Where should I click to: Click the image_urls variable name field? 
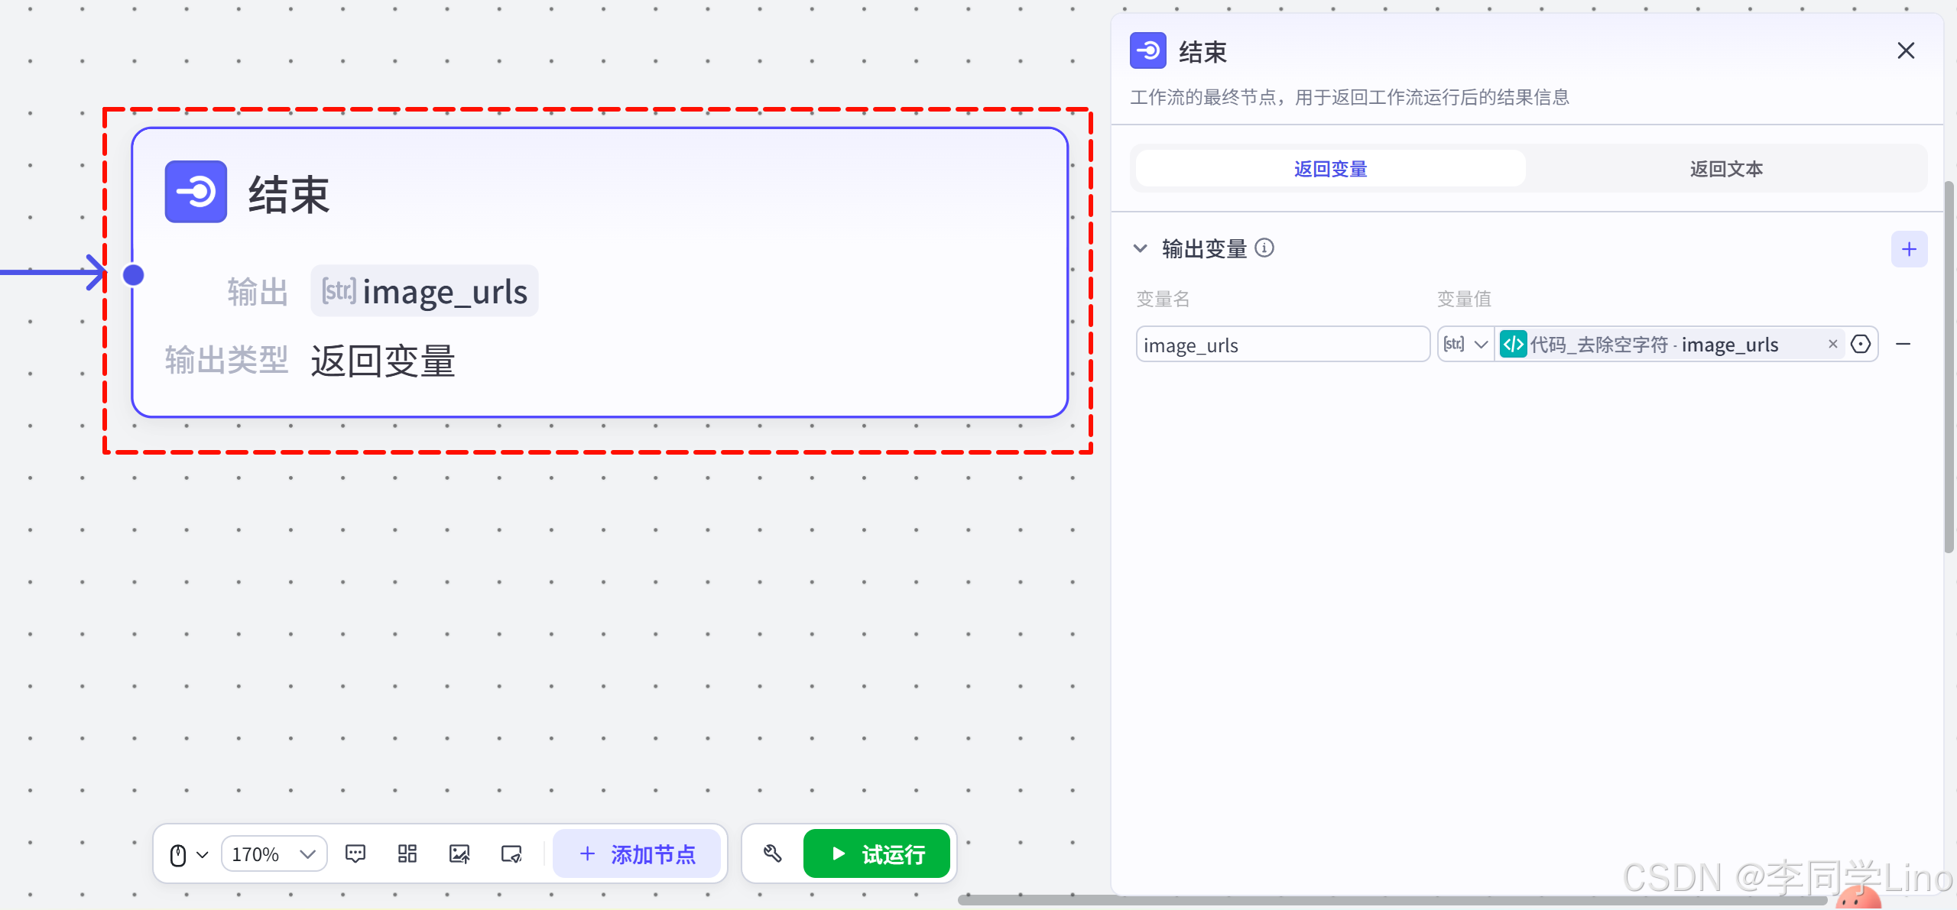pos(1282,345)
